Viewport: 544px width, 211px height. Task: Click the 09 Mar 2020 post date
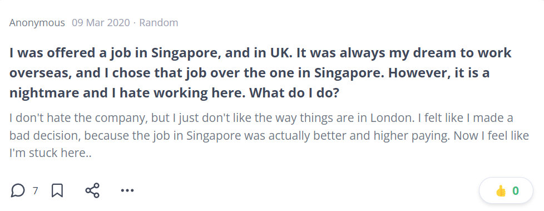pyautogui.click(x=101, y=23)
